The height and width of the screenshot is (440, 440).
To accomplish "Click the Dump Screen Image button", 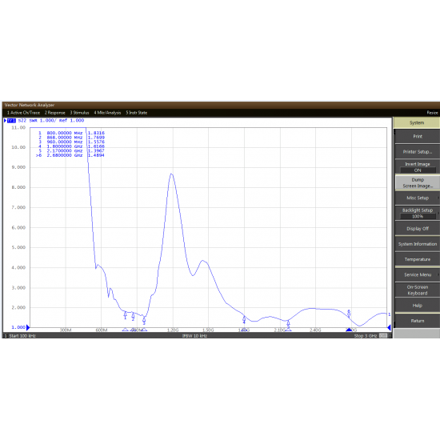I will click(418, 182).
